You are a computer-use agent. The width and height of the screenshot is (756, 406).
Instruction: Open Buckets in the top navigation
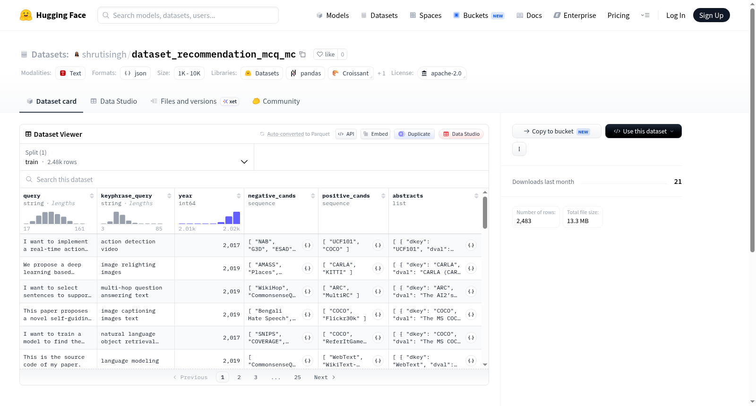click(479, 15)
